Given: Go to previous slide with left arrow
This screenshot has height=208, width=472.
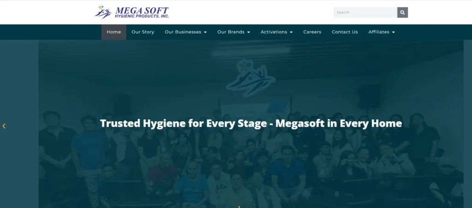Looking at the screenshot, I should [x=4, y=126].
